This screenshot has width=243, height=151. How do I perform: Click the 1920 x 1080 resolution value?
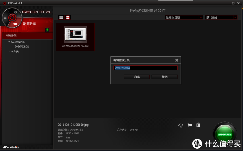(72, 134)
